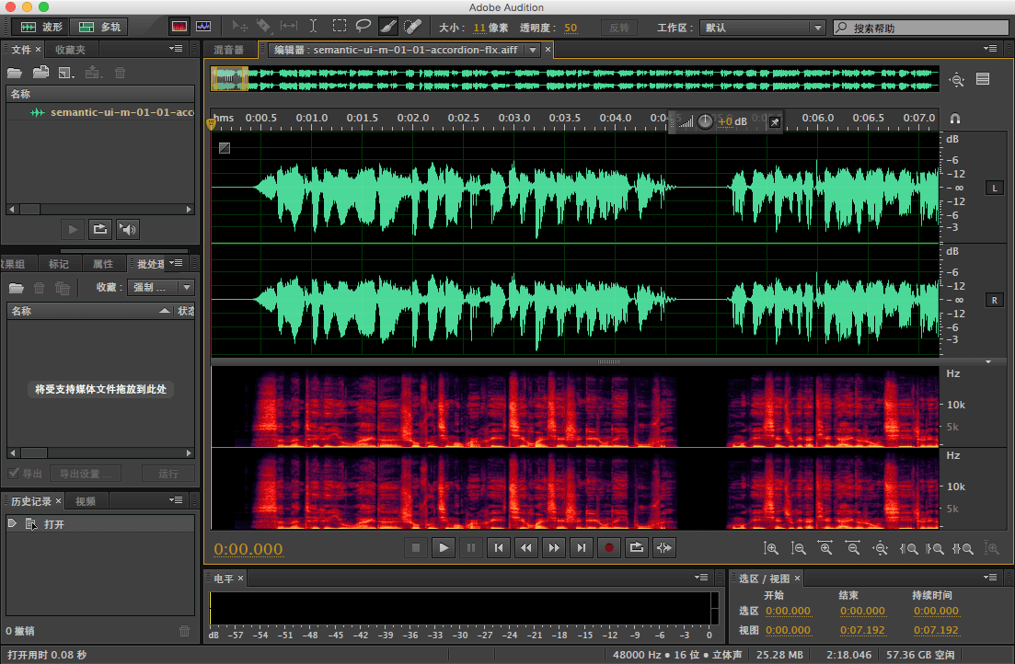Click the Files panel preview Play button
Viewport: 1015px width, 664px height.
click(x=73, y=229)
